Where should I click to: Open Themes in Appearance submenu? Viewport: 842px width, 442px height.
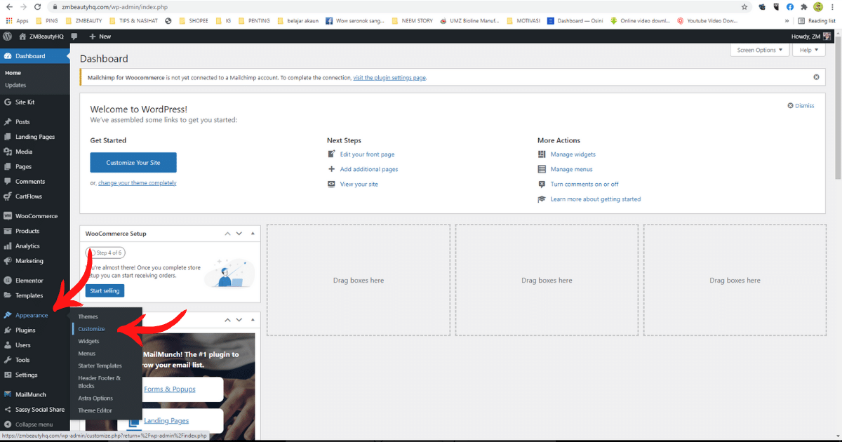tap(88, 316)
